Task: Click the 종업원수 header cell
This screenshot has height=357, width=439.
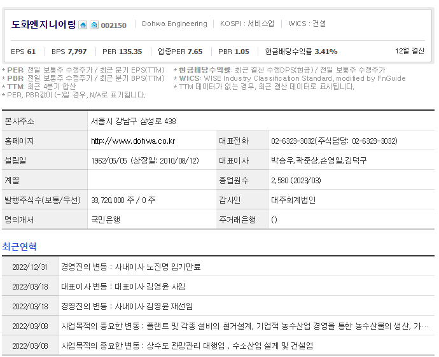Action: pos(242,179)
